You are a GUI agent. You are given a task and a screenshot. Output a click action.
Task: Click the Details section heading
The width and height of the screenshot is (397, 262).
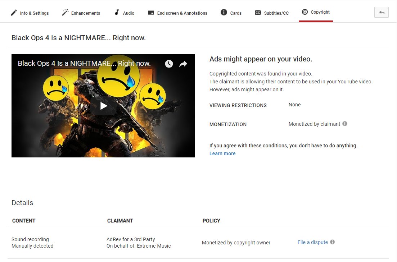(22, 203)
